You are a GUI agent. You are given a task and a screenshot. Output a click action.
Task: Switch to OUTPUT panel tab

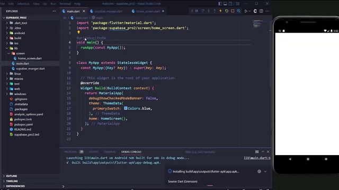[94, 152]
